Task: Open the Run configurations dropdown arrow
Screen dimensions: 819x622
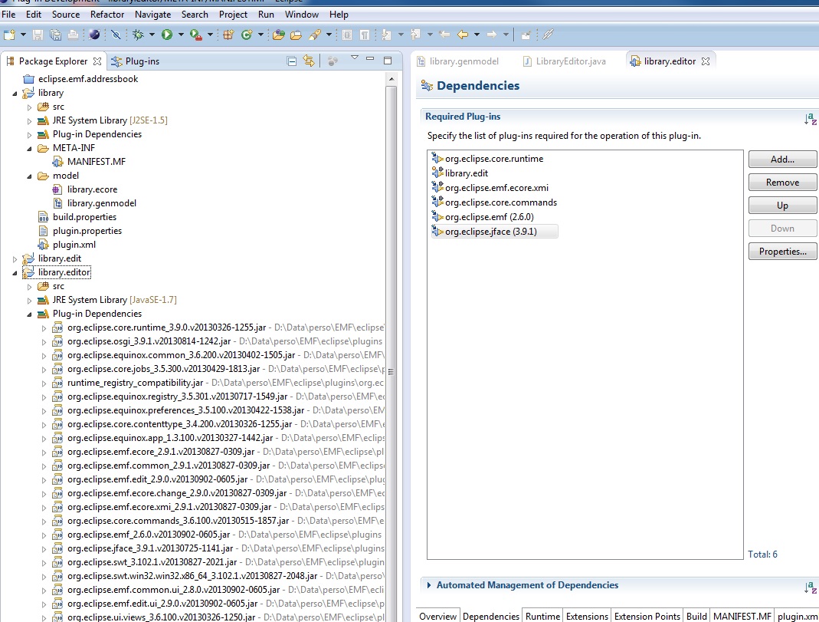Action: tap(182, 35)
